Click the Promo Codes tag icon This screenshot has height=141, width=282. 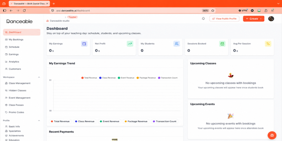[x=6, y=112]
